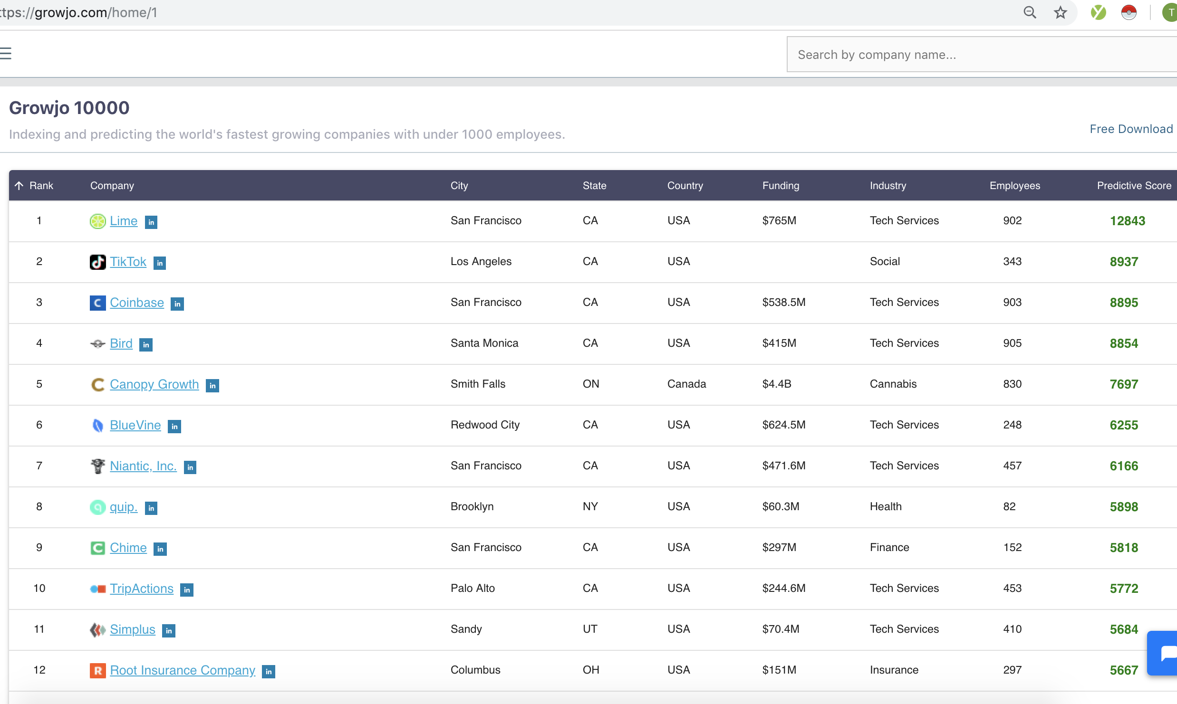The height and width of the screenshot is (704, 1177).
Task: Open Root Insurance Company's LinkedIn icon
Action: pyautogui.click(x=269, y=672)
